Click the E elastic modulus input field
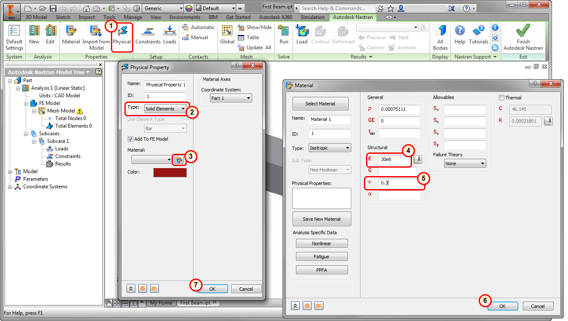The width and height of the screenshot is (568, 321). coord(395,160)
